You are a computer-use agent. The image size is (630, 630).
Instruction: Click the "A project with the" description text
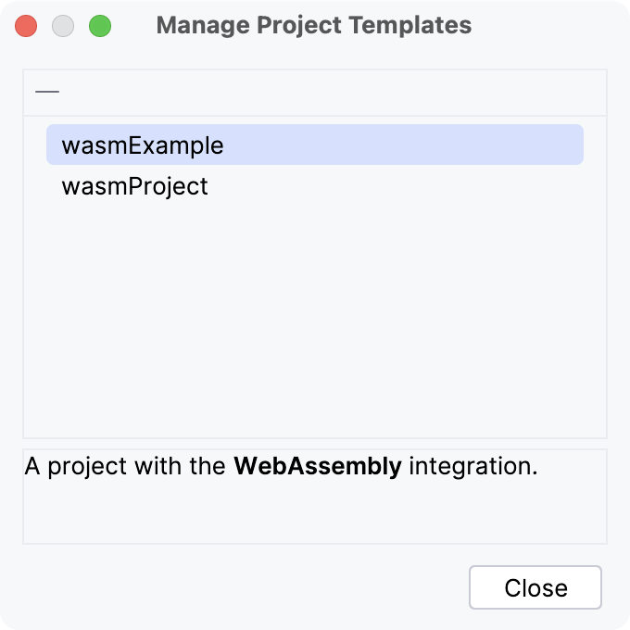pos(127,466)
